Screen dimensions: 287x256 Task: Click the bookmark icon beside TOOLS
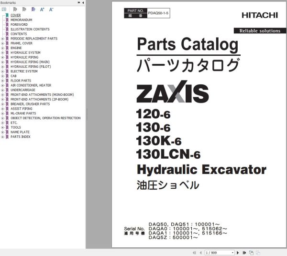(7, 127)
